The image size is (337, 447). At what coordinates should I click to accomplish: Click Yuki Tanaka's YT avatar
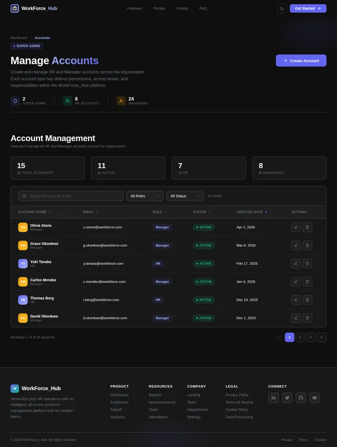[23, 264]
